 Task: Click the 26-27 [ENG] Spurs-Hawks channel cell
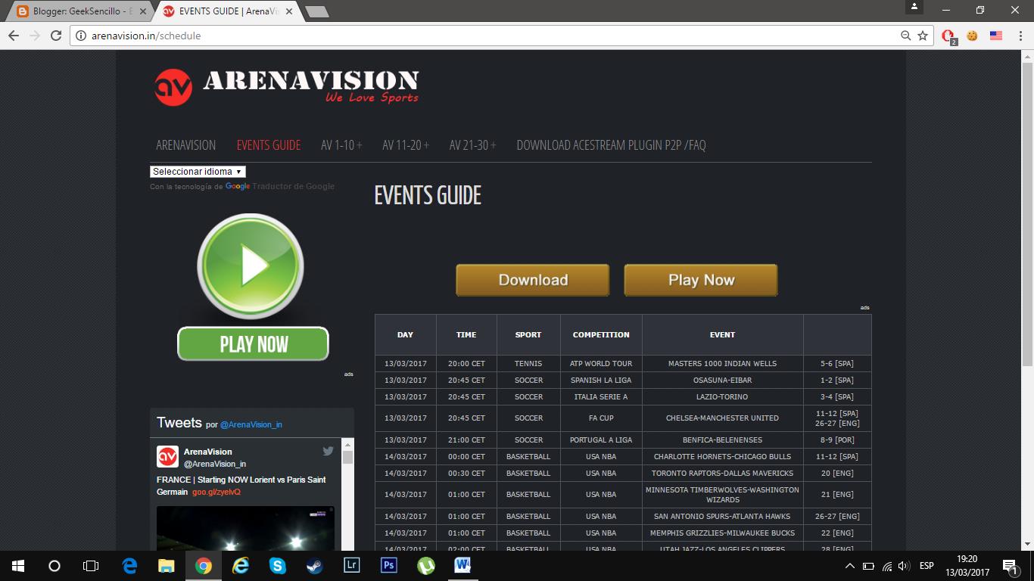tap(837, 516)
